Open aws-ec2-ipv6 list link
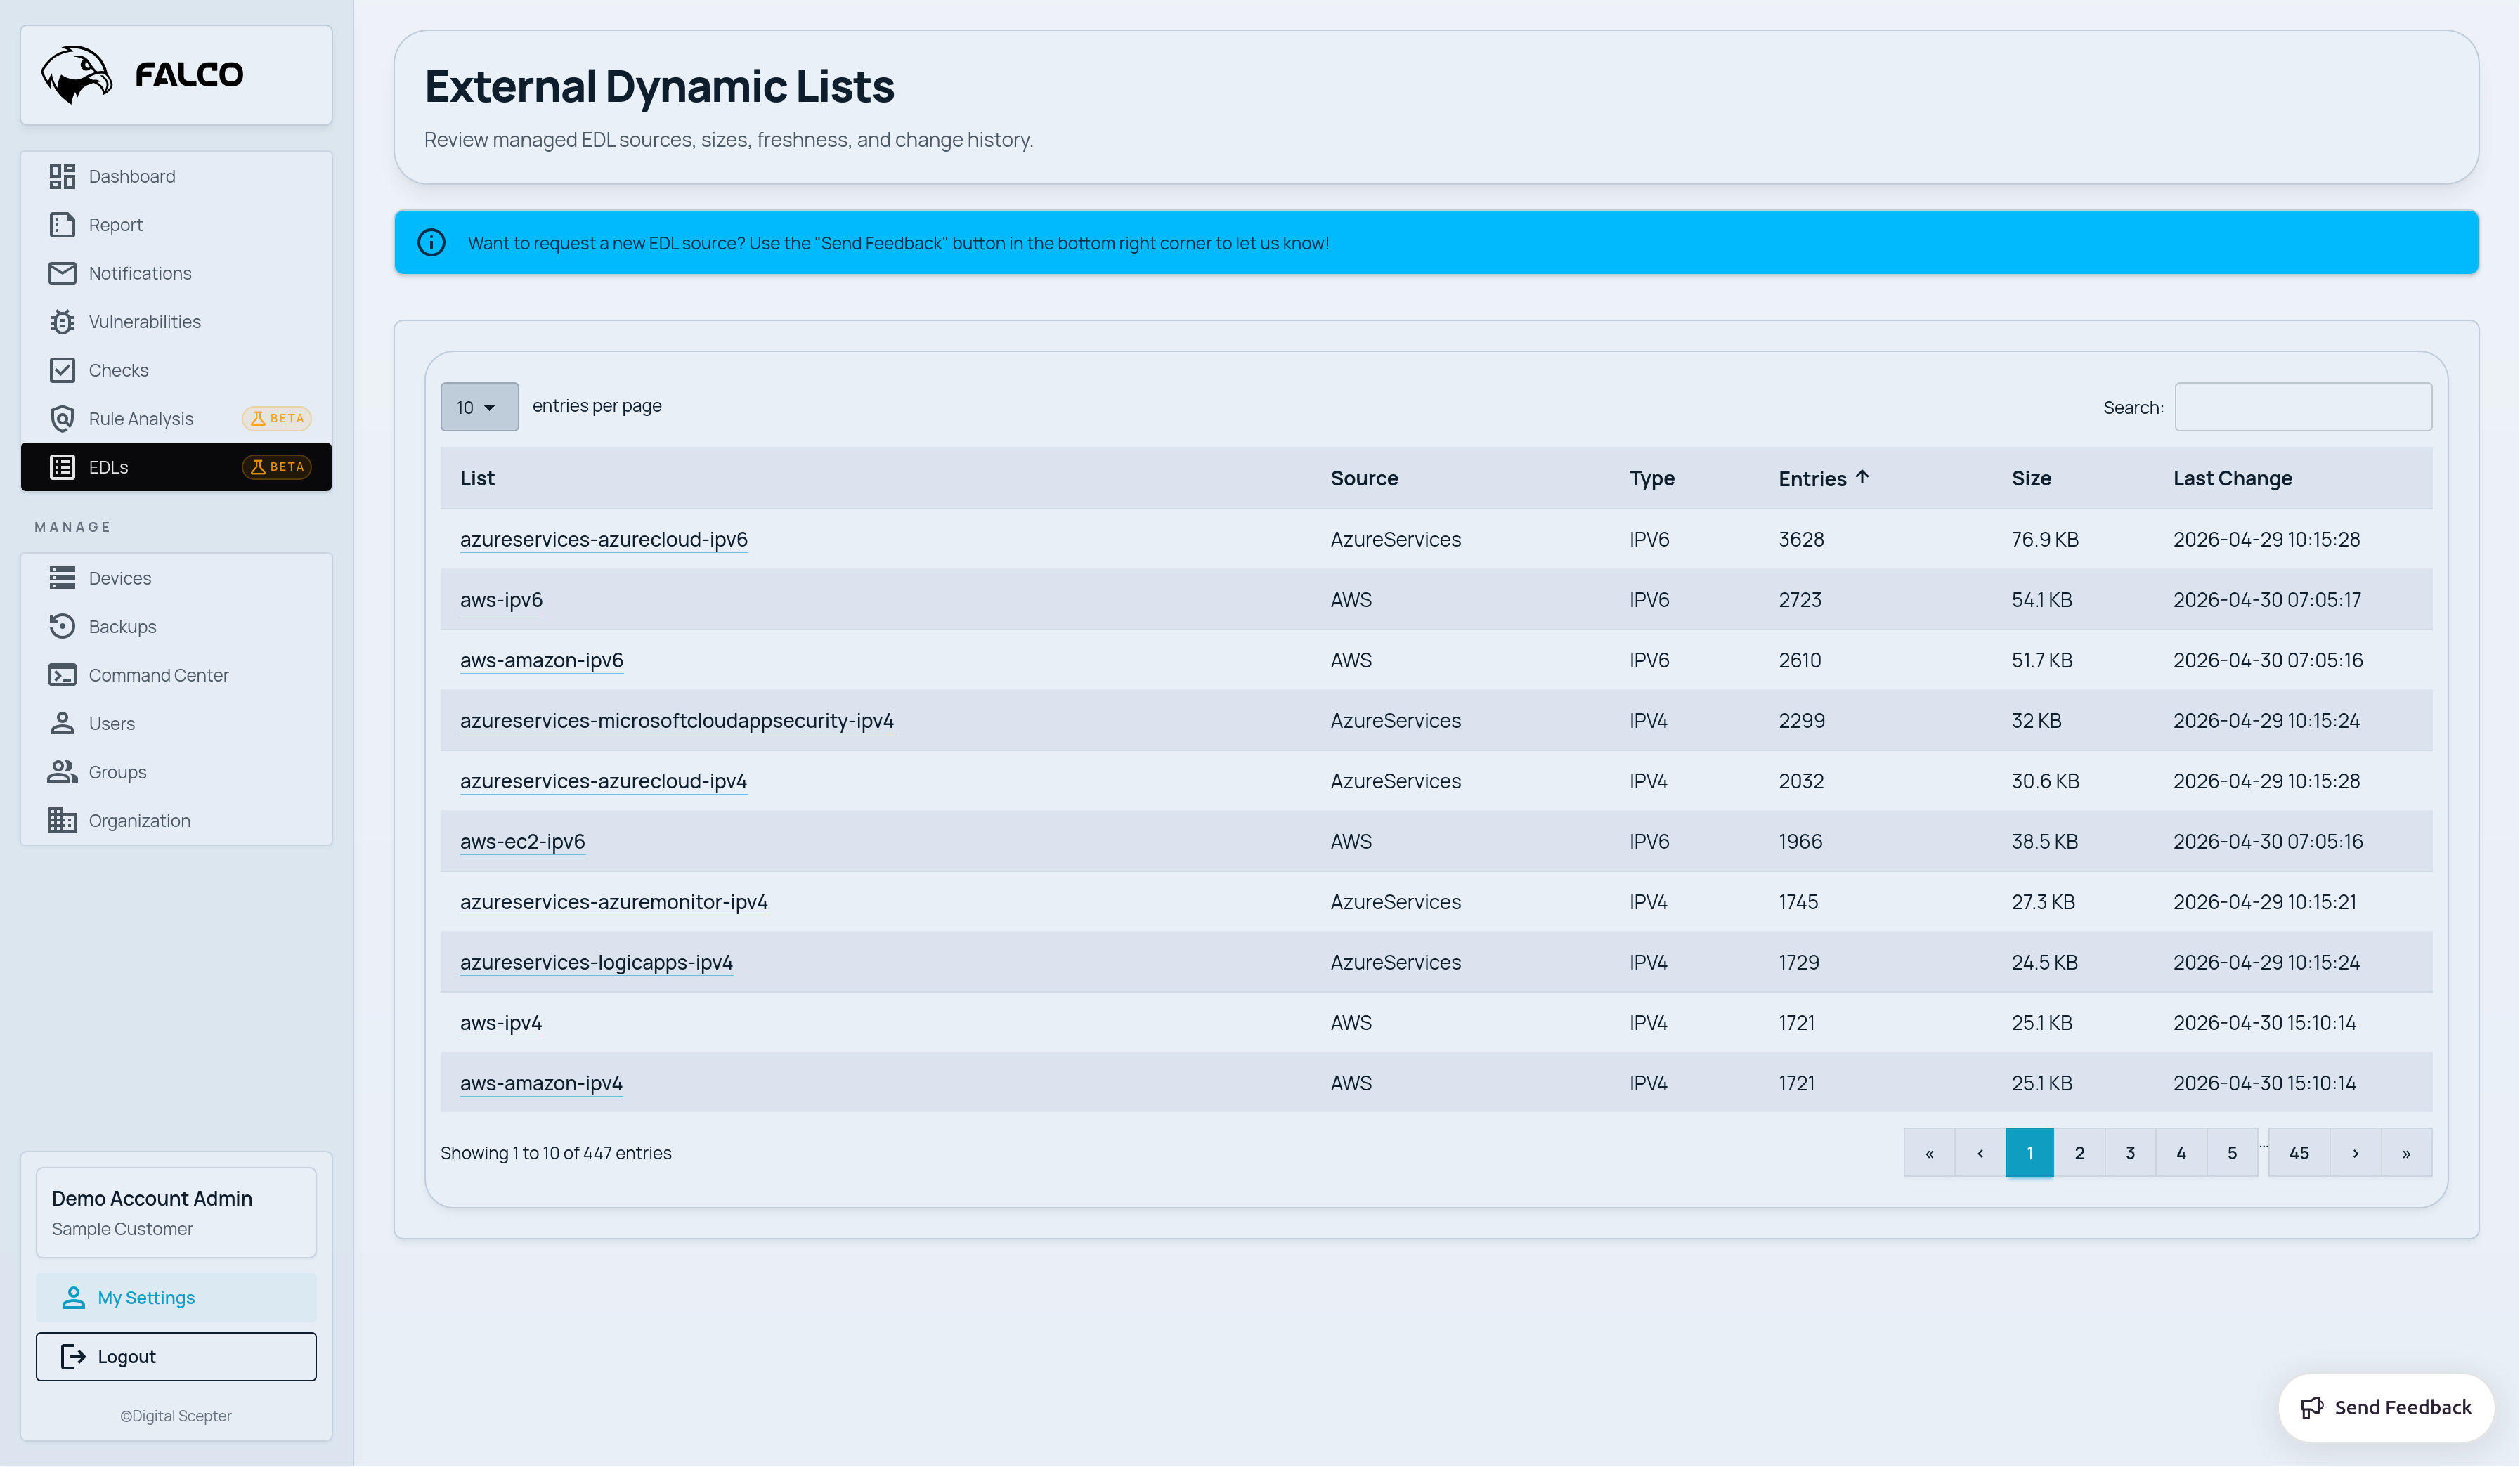This screenshot has height=1467, width=2520. click(522, 842)
